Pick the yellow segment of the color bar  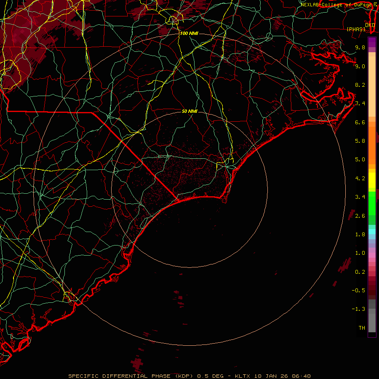pyautogui.click(x=372, y=180)
